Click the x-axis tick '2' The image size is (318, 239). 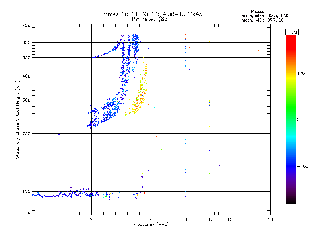click(91, 219)
